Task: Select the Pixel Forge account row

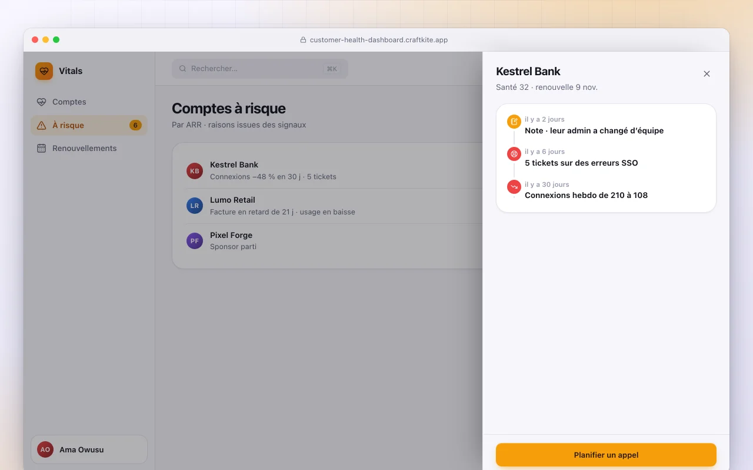Action: click(334, 241)
